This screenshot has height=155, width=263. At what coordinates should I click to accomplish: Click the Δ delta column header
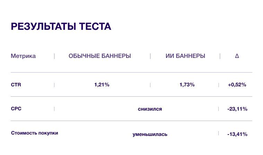pyautogui.click(x=237, y=56)
